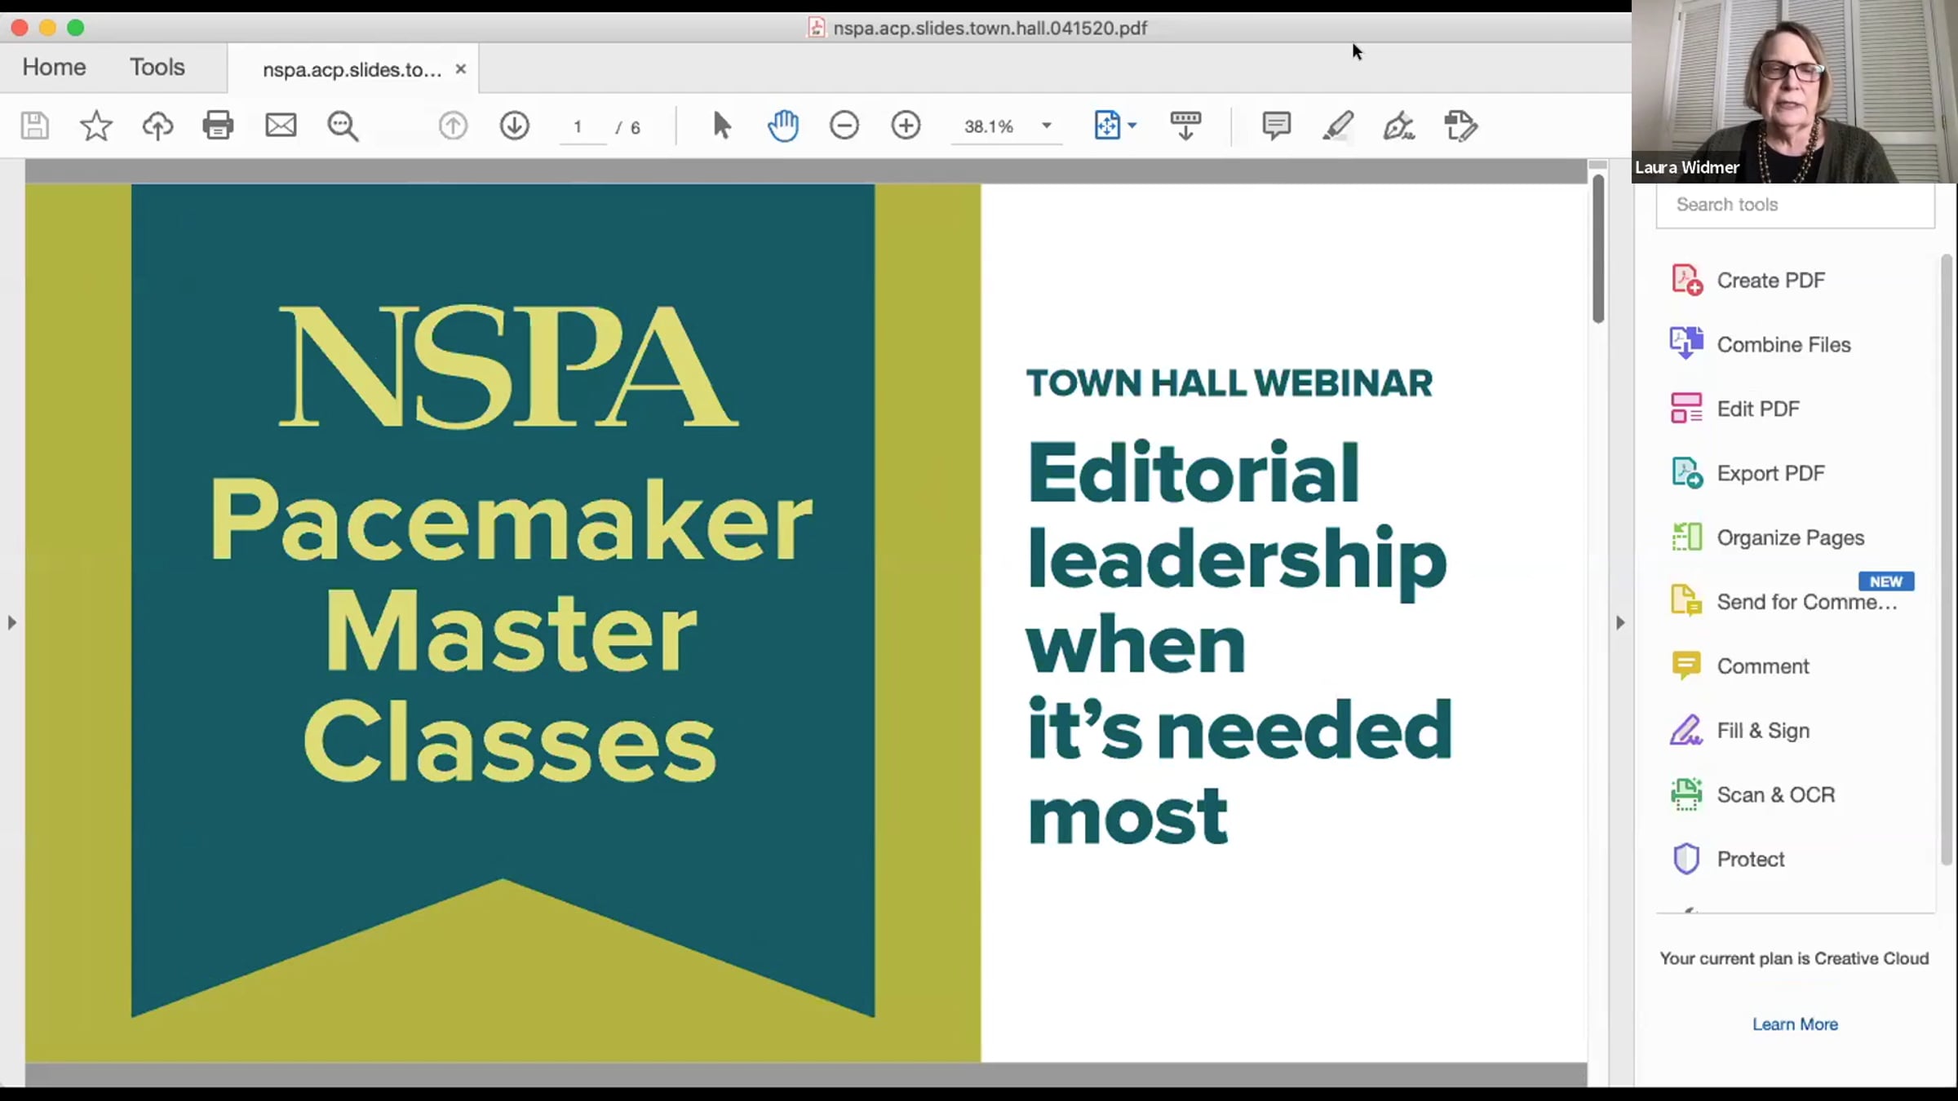Click the Search tools field
The height and width of the screenshot is (1101, 1958).
point(1795,205)
